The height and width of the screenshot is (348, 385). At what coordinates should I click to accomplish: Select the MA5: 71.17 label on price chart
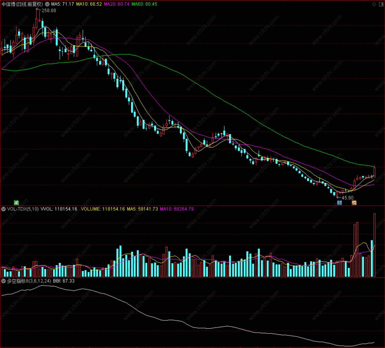63,4
